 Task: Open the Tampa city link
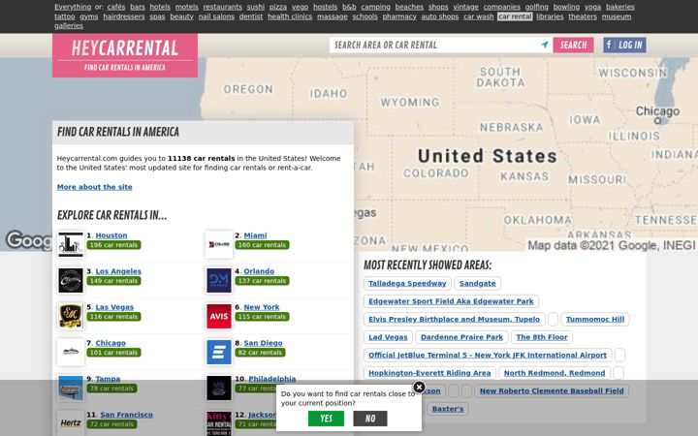pos(108,379)
